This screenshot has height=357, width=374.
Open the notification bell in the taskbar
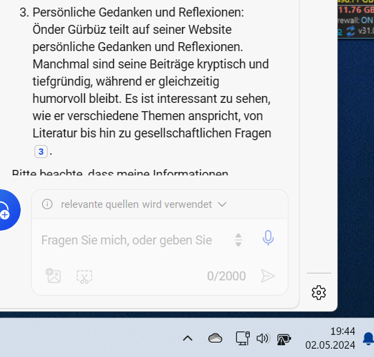(x=368, y=338)
